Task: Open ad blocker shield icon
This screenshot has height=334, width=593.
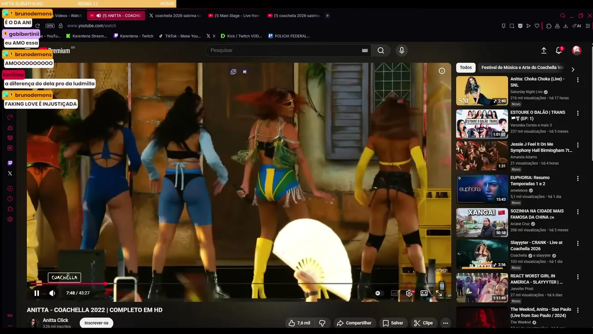Action: [520, 26]
